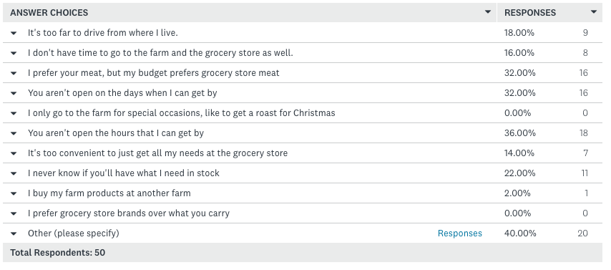Select the "Other (please specify)" answer text
611x270 pixels.
pyautogui.click(x=73, y=233)
